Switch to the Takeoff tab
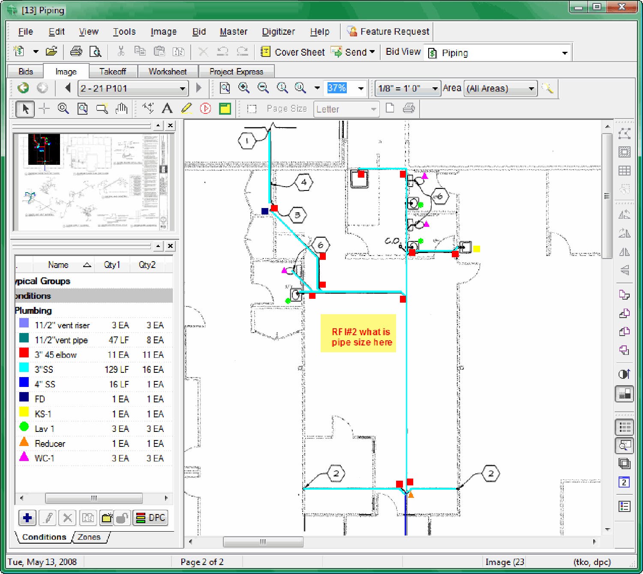Screen dimensions: 643x574 (113, 71)
